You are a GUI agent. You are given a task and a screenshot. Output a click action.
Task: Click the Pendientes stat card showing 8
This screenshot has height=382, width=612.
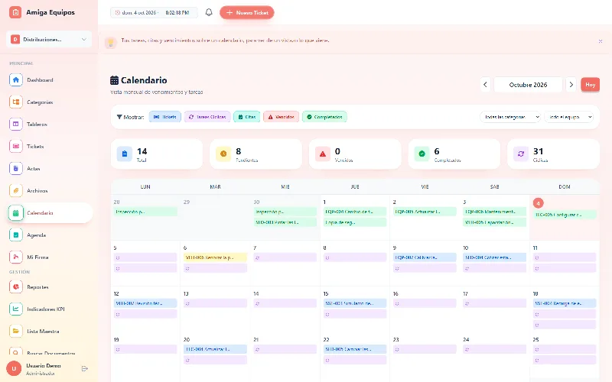[256, 154]
